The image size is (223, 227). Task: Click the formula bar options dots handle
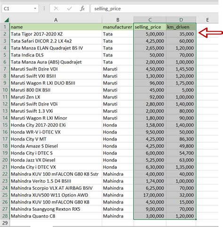point(44,8)
